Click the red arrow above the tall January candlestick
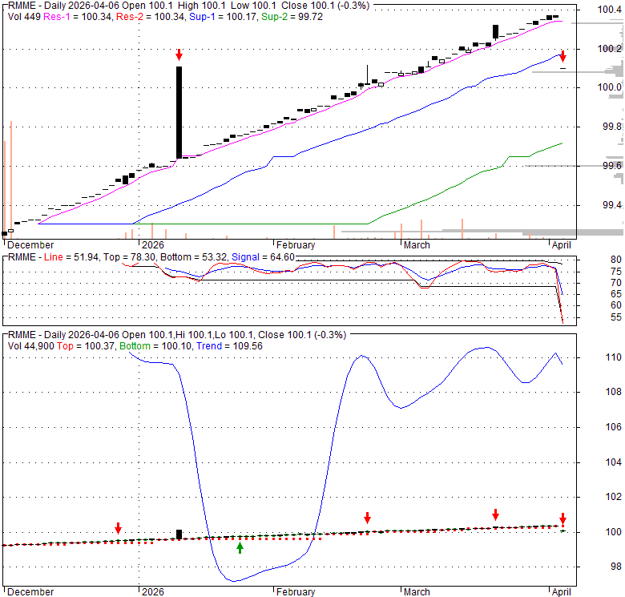The image size is (625, 597). tap(179, 54)
